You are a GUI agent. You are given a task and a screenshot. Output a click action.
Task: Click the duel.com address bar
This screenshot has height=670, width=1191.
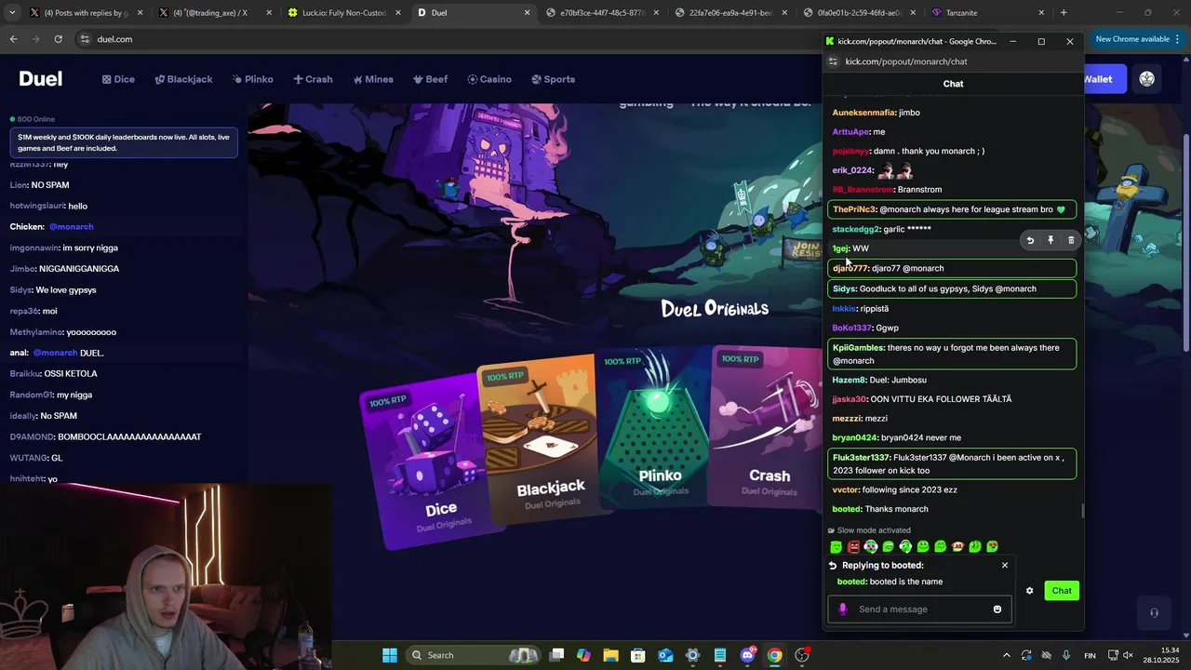[447, 39]
